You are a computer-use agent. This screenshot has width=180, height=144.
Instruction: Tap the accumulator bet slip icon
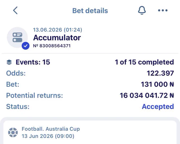click(x=17, y=37)
